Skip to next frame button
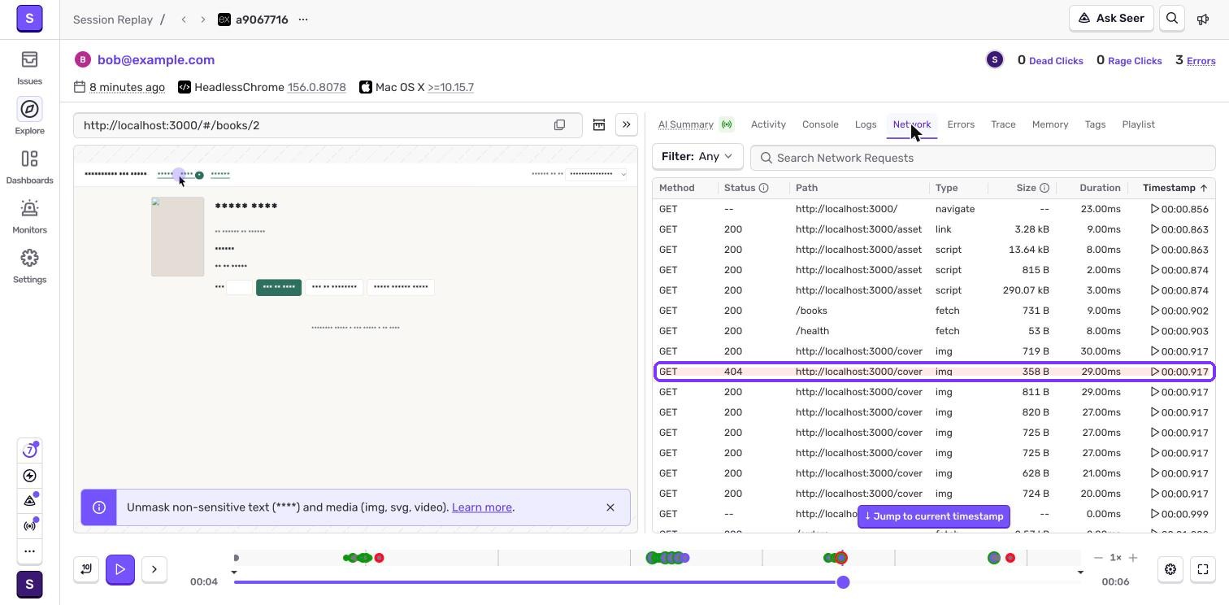Screen dimensions: 1229x605 [154, 569]
